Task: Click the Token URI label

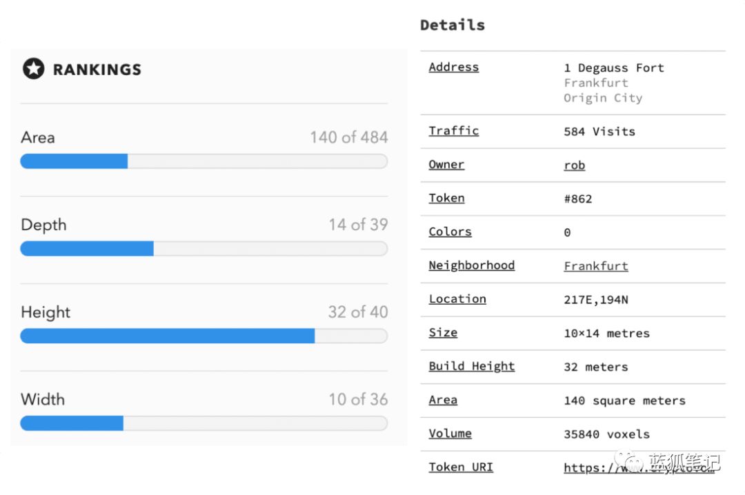Action: (460, 467)
